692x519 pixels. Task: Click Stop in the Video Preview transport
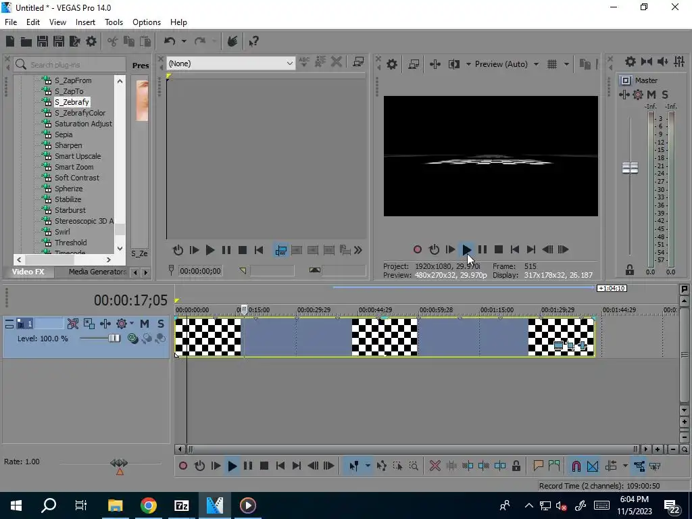[x=499, y=250]
